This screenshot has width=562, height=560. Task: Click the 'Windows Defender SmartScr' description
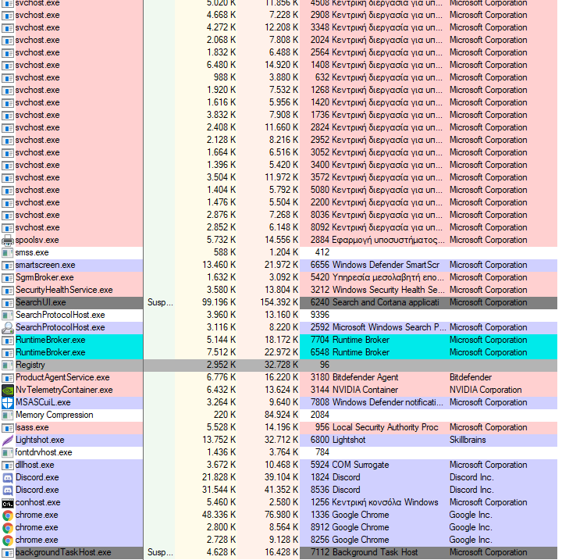pyautogui.click(x=386, y=265)
